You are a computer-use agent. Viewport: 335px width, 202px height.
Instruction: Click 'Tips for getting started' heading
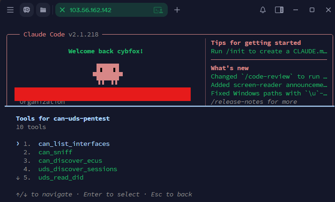tap(256, 43)
